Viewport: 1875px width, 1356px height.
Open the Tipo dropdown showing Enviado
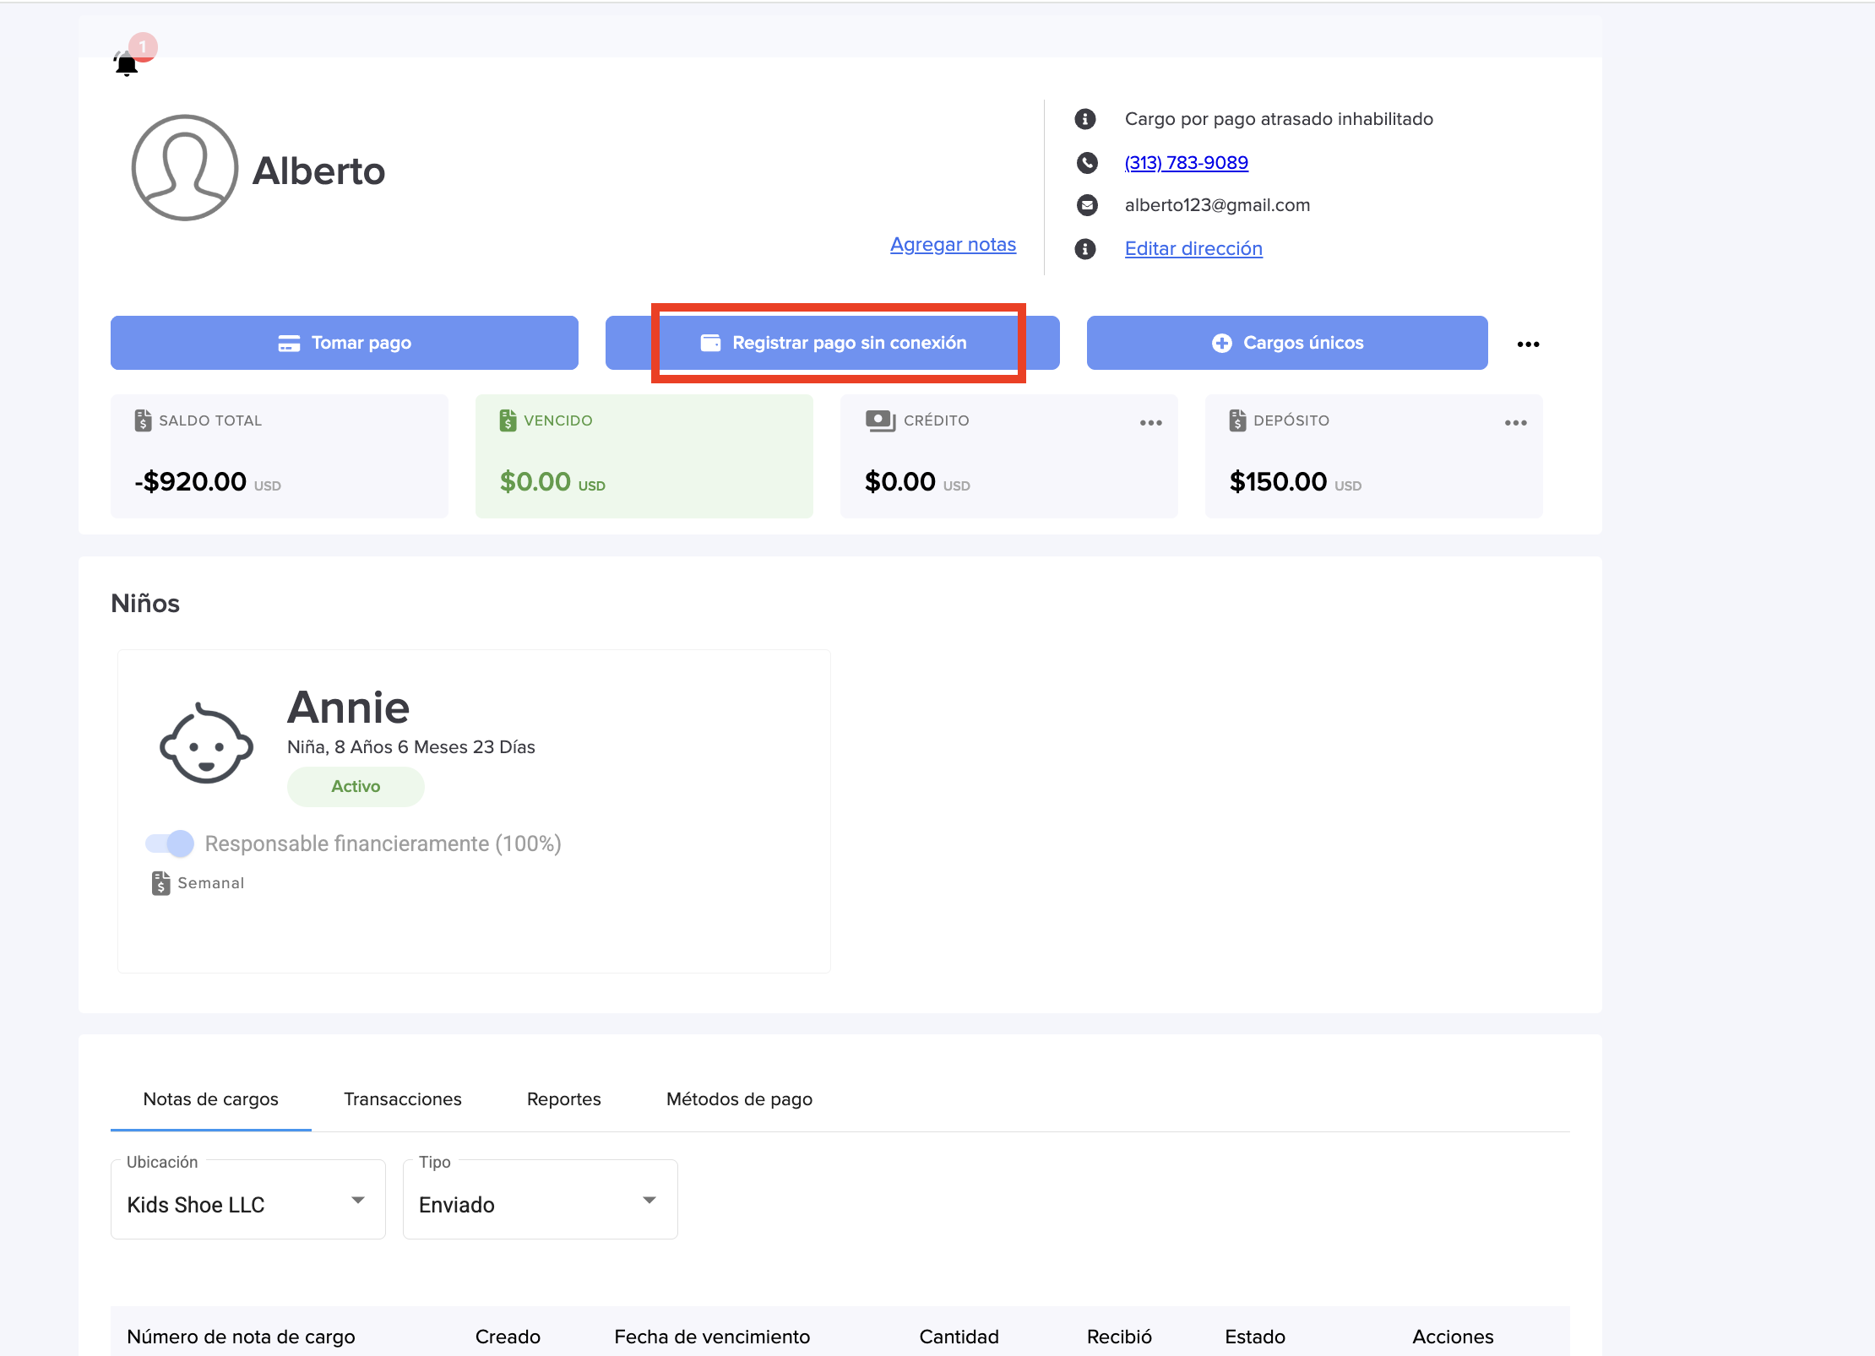tap(541, 1200)
